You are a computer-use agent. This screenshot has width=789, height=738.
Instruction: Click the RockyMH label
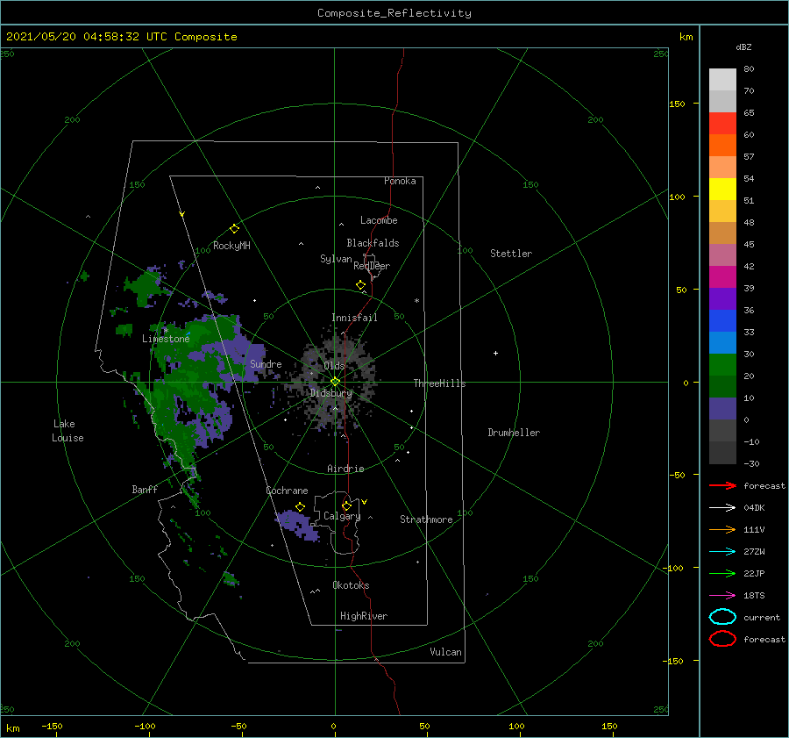point(231,246)
